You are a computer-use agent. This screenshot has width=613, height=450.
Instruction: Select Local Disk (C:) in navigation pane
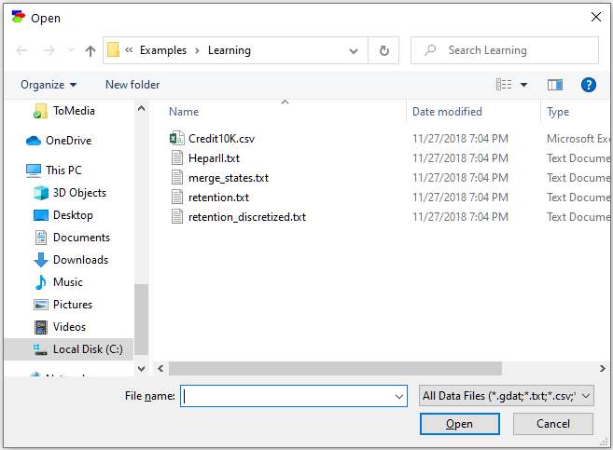coord(69,349)
